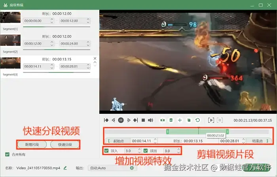
Task: Click the Segment[2] end time 00:00:24.00 field
Action: (x=75, y=43)
